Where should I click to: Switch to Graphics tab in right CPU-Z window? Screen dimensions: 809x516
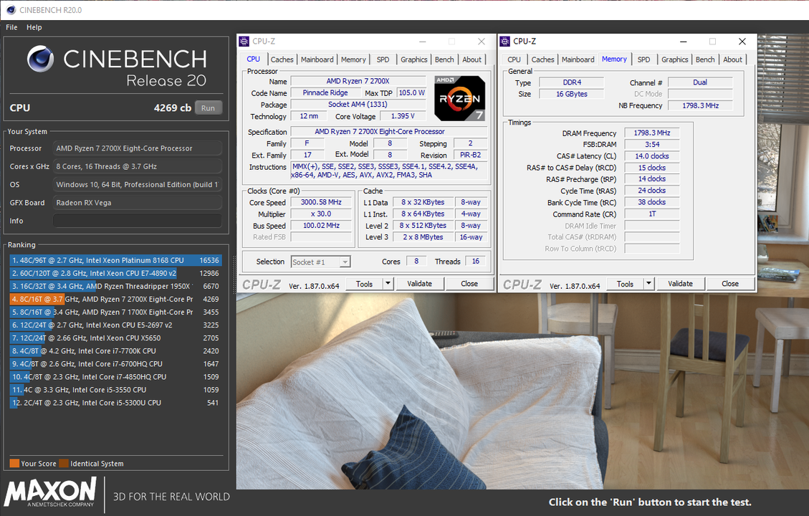675,59
